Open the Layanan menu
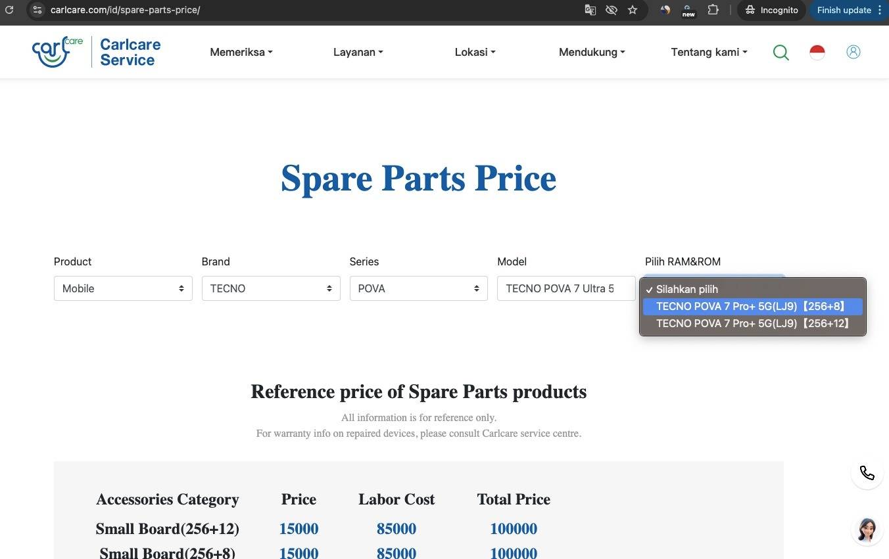 pyautogui.click(x=358, y=52)
